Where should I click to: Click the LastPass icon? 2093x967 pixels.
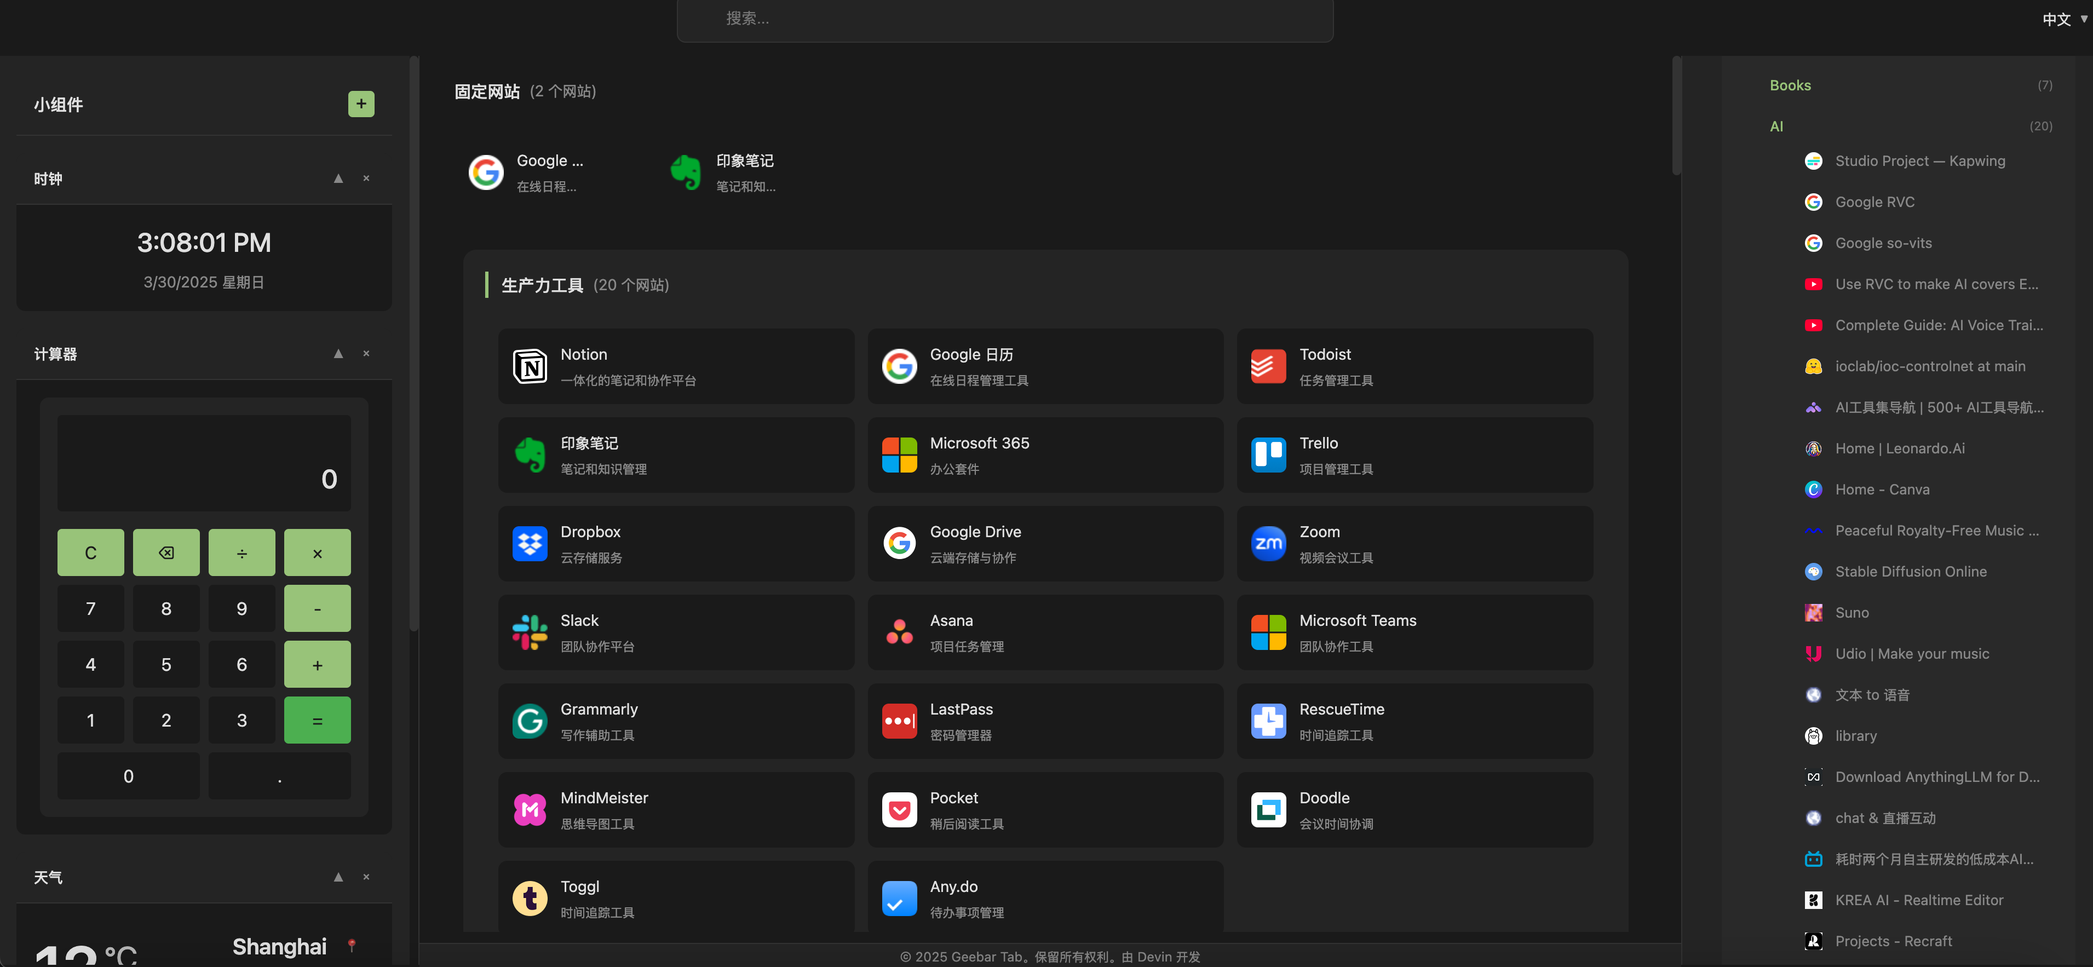[x=899, y=721]
